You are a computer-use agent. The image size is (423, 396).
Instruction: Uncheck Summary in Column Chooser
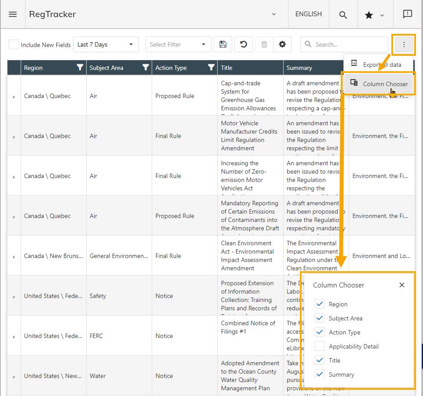[x=320, y=374]
